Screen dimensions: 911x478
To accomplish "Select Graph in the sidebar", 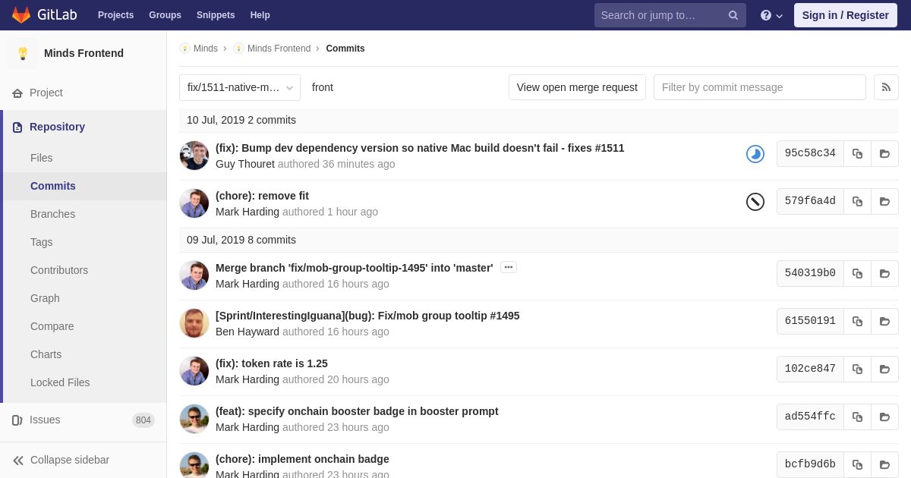I will (45, 298).
